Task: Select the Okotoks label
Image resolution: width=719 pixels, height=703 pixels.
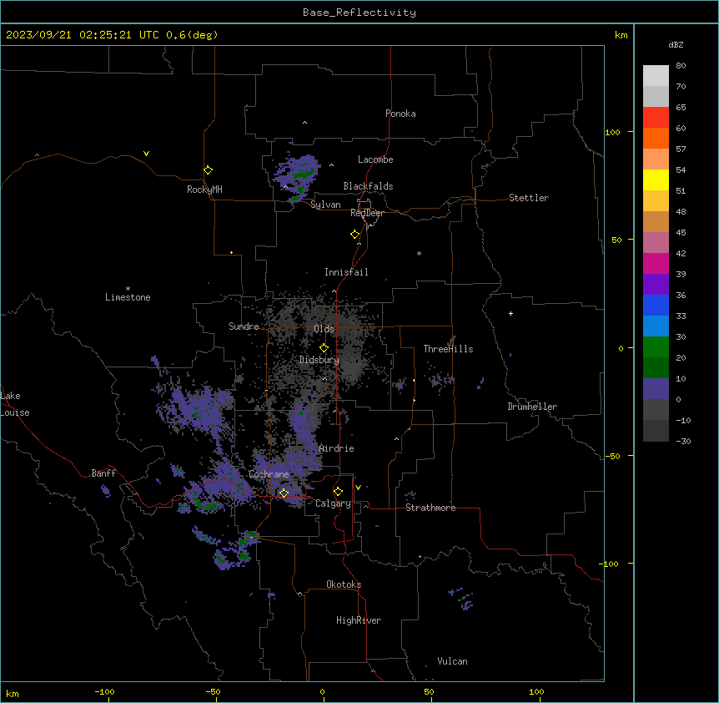Action: click(344, 584)
